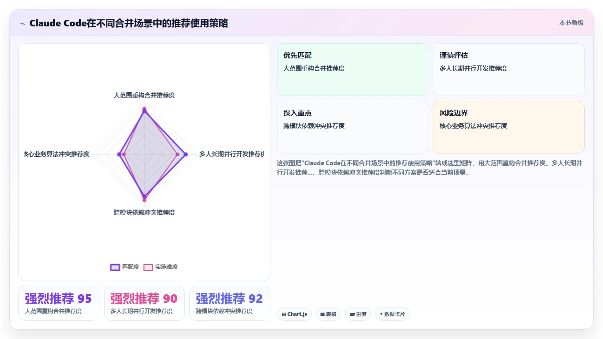Image resolution: width=603 pixels, height=339 pixels.
Task: Open the 投入重点 card
Action: click(x=352, y=127)
